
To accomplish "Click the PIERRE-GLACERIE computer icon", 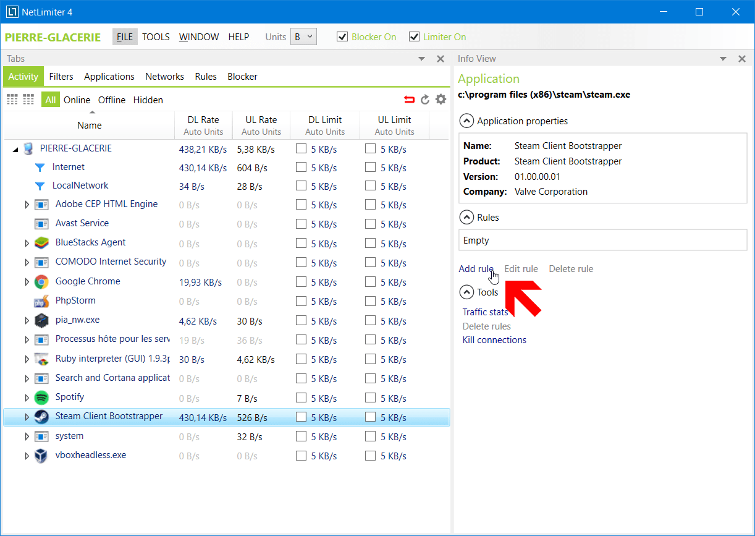I will (x=28, y=148).
